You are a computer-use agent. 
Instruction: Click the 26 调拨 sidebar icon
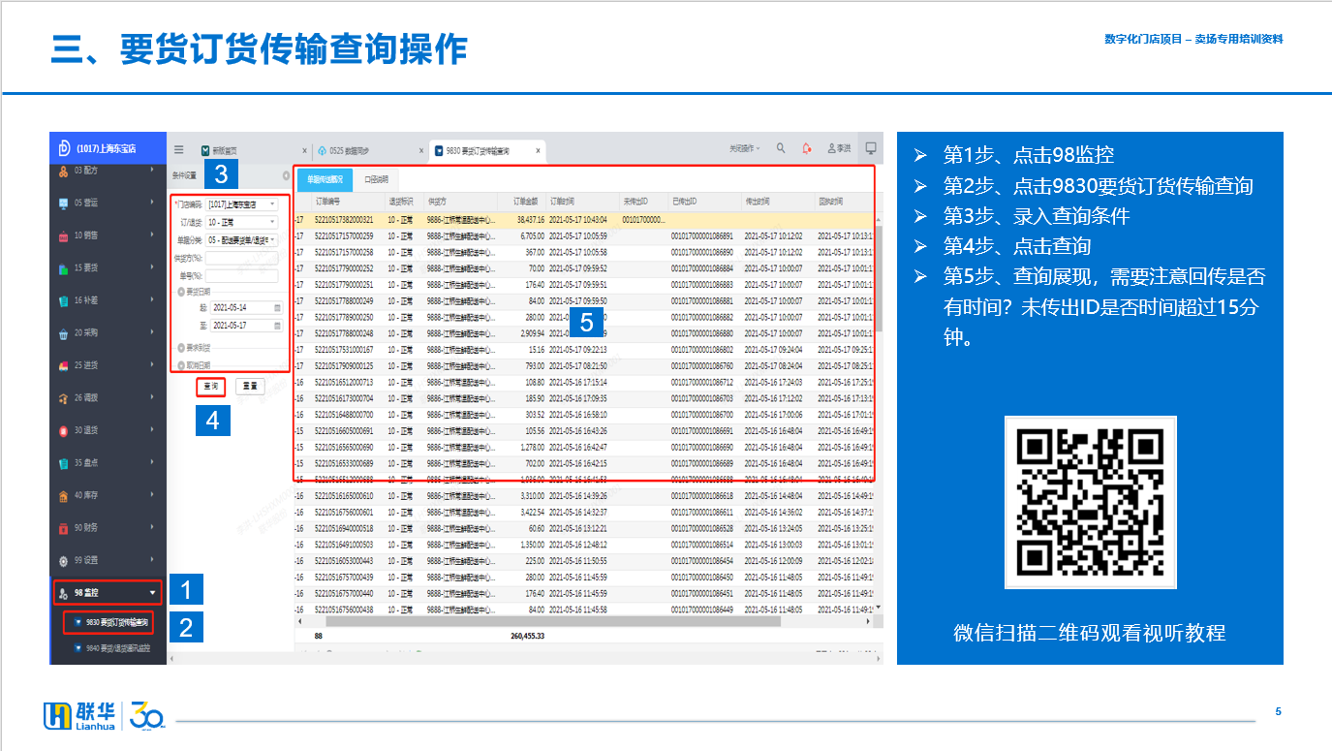(64, 398)
